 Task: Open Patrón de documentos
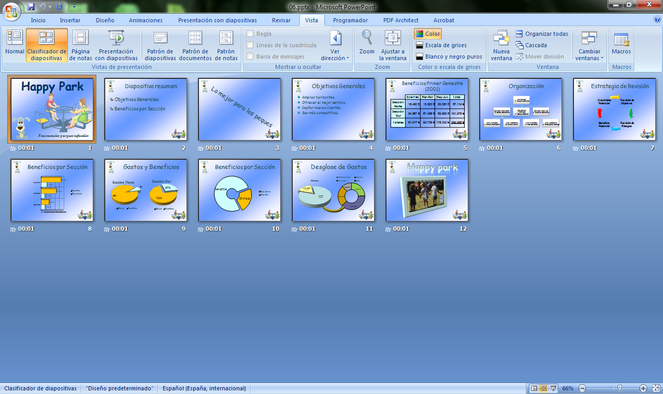point(195,45)
